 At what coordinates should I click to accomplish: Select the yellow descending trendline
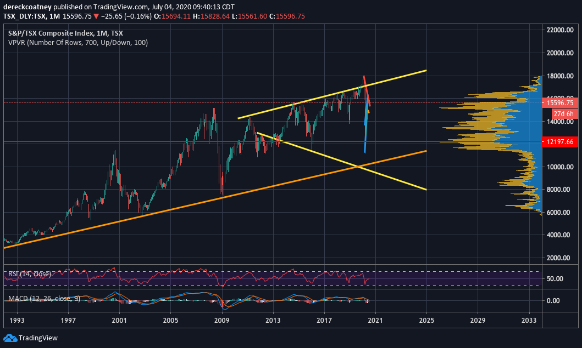coord(341,161)
